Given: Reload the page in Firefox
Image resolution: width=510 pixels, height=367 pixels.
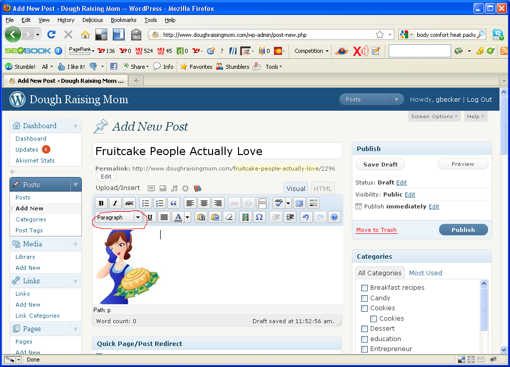Looking at the screenshot, I should 51,34.
